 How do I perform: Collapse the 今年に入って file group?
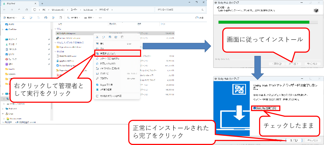click(55, 42)
